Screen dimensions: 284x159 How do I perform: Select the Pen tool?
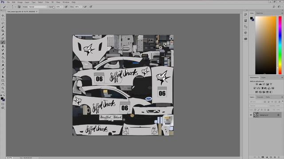point(3,69)
